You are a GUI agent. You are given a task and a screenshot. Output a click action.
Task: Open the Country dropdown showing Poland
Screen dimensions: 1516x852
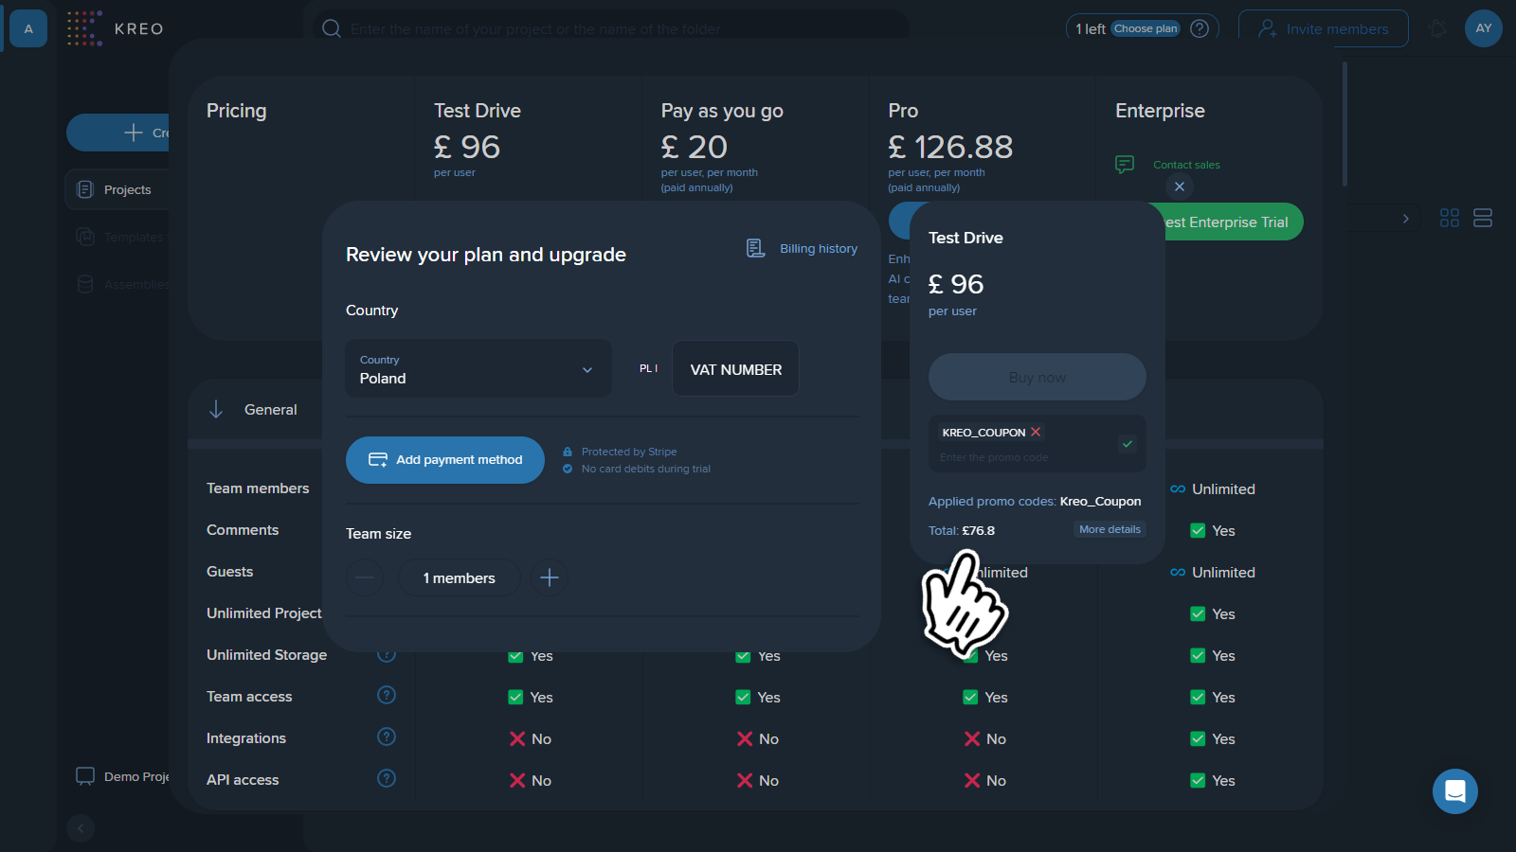click(x=478, y=369)
